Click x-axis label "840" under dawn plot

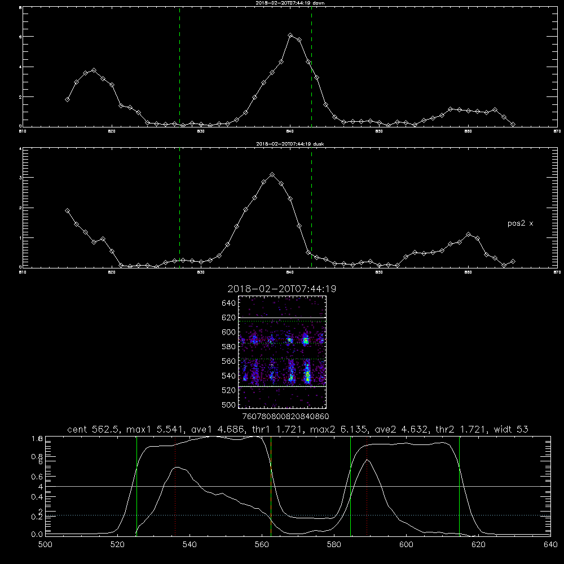tap(290, 131)
